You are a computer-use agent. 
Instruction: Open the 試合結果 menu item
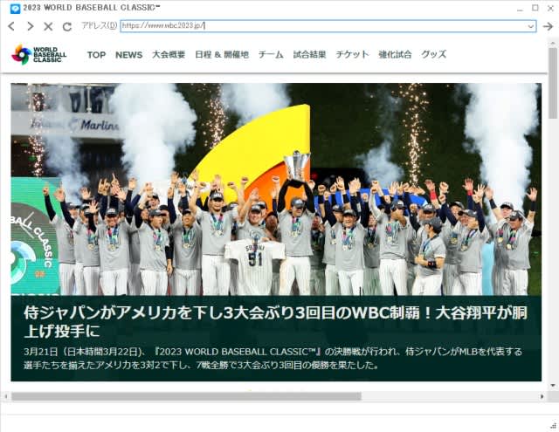(309, 54)
